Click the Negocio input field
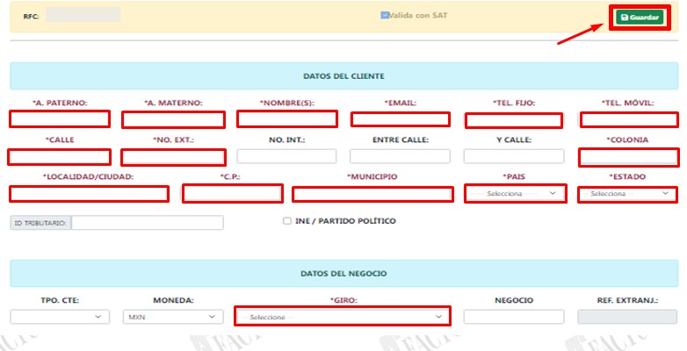This screenshot has height=351, width=687. point(514,317)
